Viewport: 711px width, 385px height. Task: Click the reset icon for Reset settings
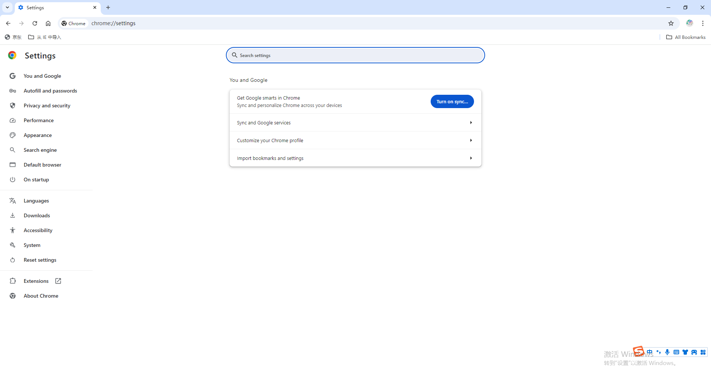(x=13, y=260)
